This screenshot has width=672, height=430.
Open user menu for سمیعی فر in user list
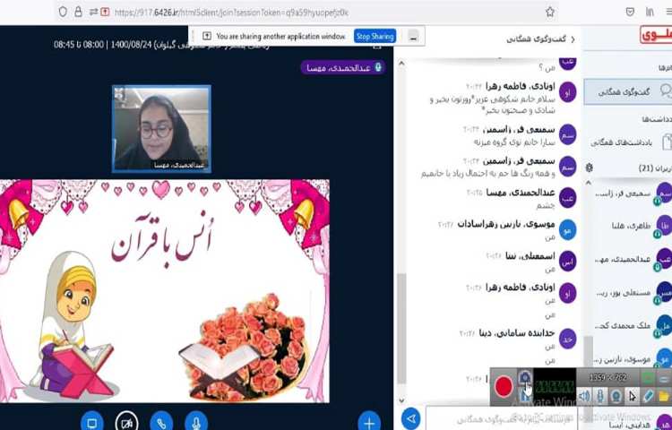tap(633, 193)
